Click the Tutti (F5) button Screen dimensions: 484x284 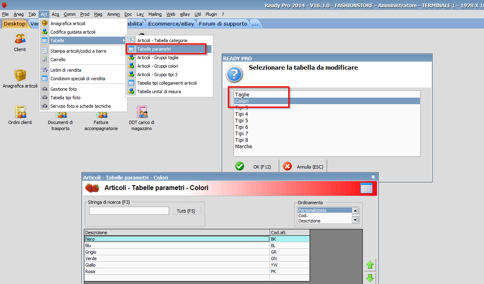coord(186,211)
